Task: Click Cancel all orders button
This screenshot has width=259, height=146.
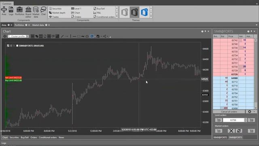Action: point(229,112)
